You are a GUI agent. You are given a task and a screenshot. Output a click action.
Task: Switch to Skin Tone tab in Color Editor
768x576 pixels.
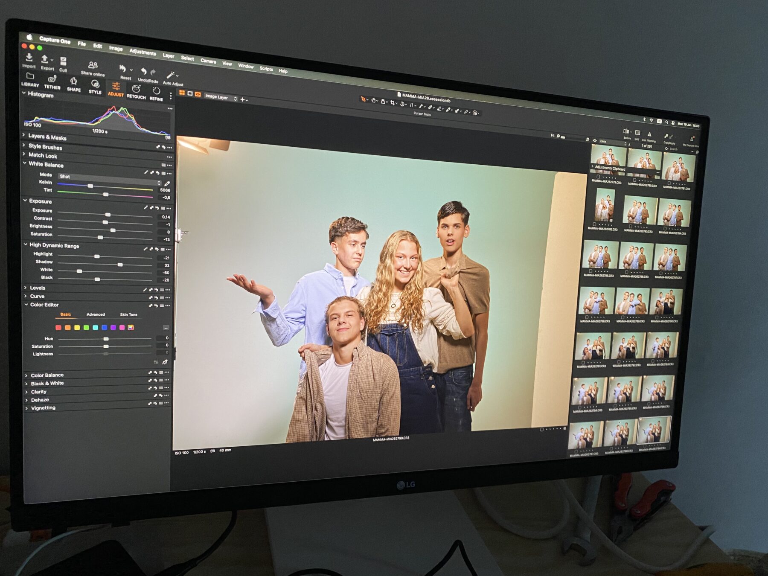128,314
